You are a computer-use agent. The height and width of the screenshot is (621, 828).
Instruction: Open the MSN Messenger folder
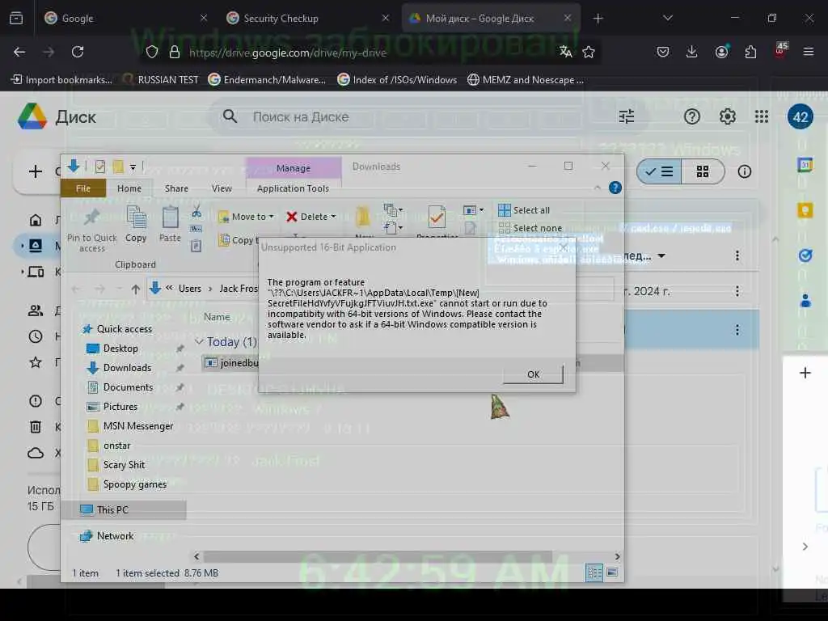click(130, 426)
